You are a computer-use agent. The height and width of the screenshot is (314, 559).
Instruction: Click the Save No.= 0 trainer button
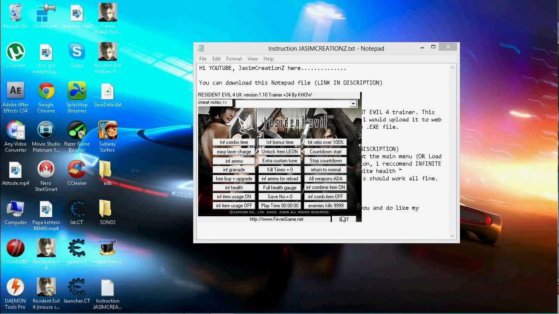pyautogui.click(x=280, y=197)
